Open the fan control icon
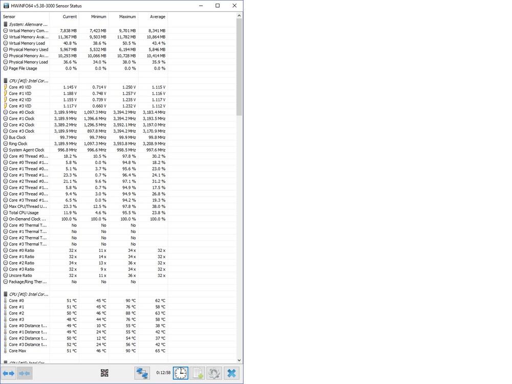 pos(104,373)
